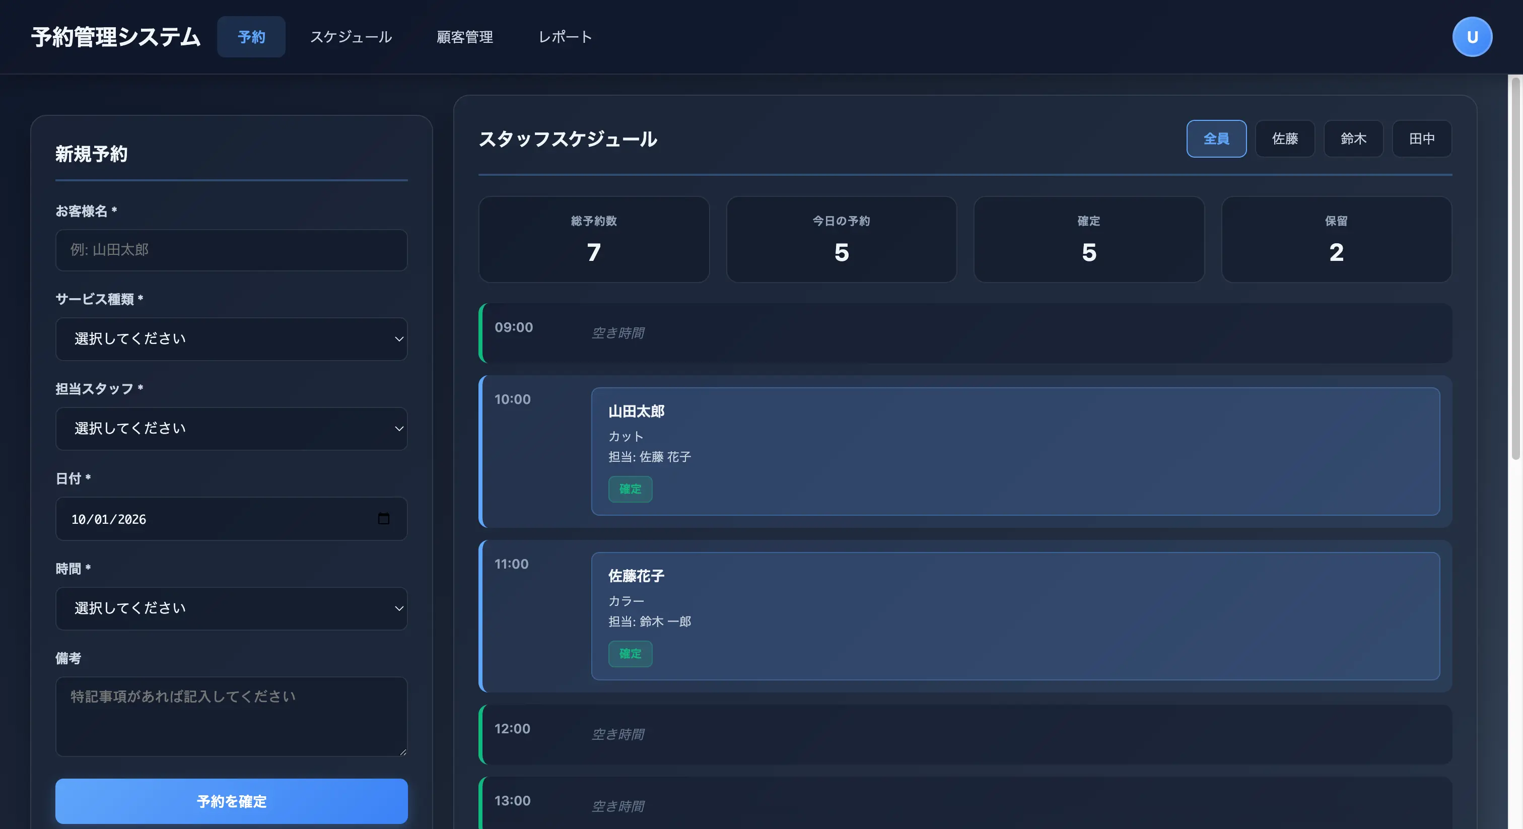Switch to the 予約 tab
The height and width of the screenshot is (829, 1523).
pos(251,37)
